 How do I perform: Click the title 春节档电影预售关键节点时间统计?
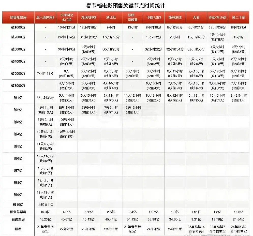[x=126, y=6]
